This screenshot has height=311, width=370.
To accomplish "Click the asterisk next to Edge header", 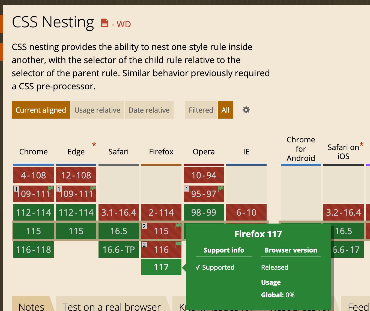I will tap(94, 145).
